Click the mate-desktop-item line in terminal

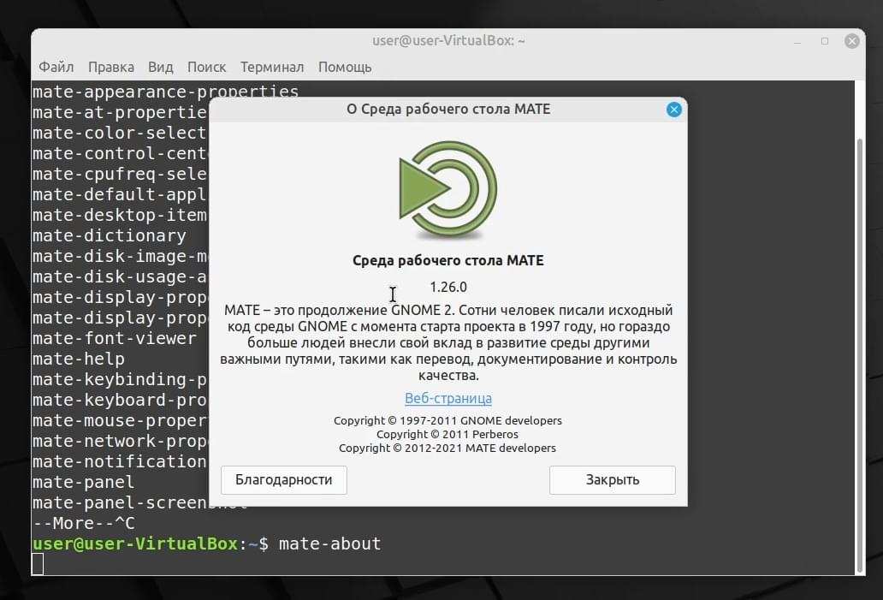tap(120, 215)
